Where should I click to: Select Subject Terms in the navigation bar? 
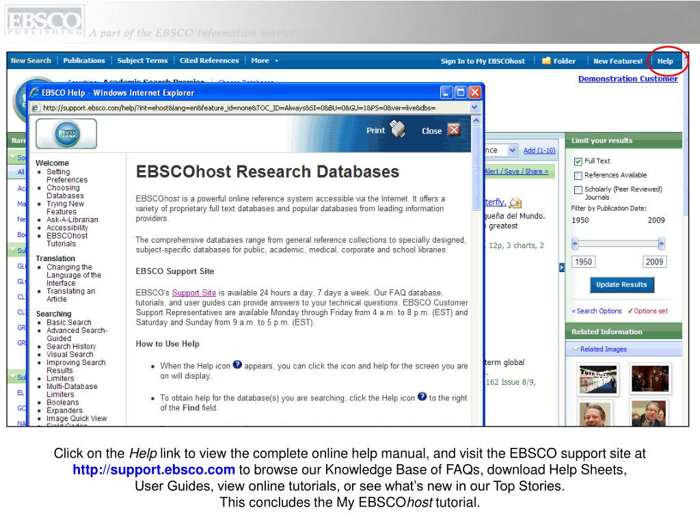tap(142, 61)
